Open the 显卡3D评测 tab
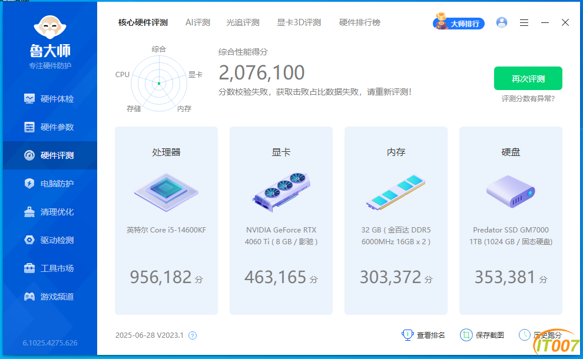Viewport: 583px width, 359px height. pos(299,23)
